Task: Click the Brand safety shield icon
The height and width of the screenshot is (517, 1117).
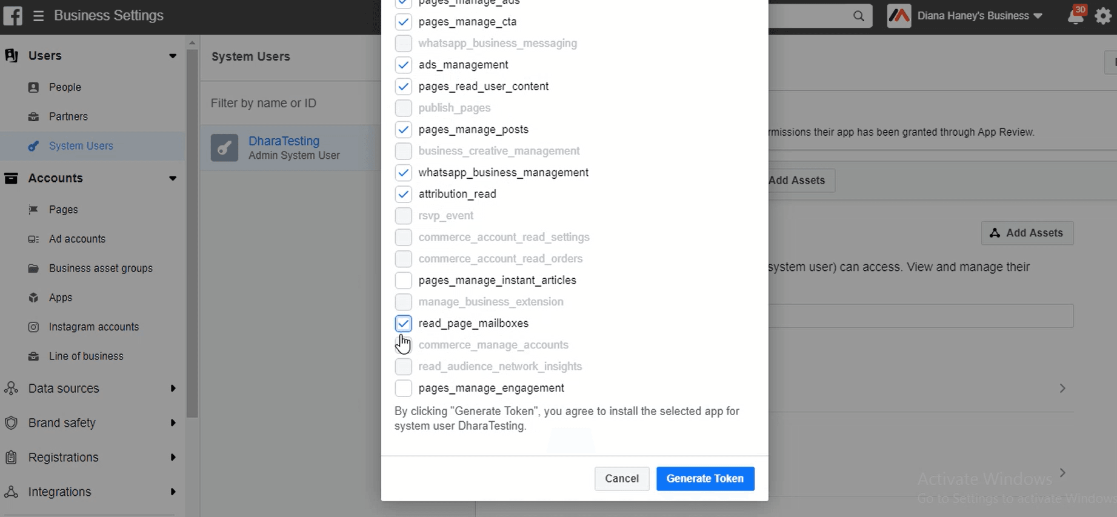Action: (x=11, y=423)
